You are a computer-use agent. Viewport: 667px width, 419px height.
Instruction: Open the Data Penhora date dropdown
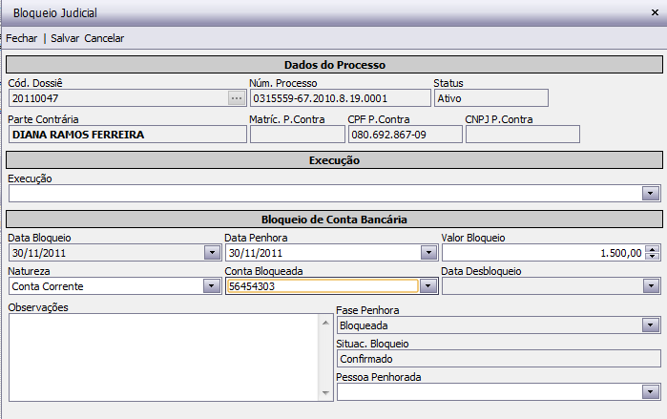(428, 253)
